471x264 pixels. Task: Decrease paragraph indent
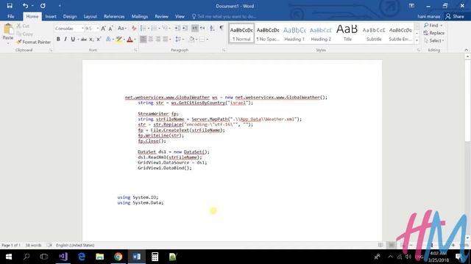(177, 28)
